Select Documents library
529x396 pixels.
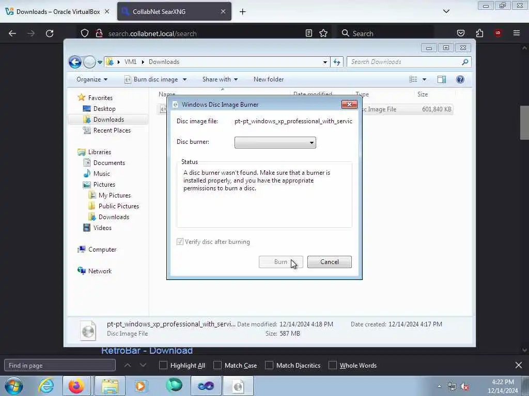pos(109,163)
